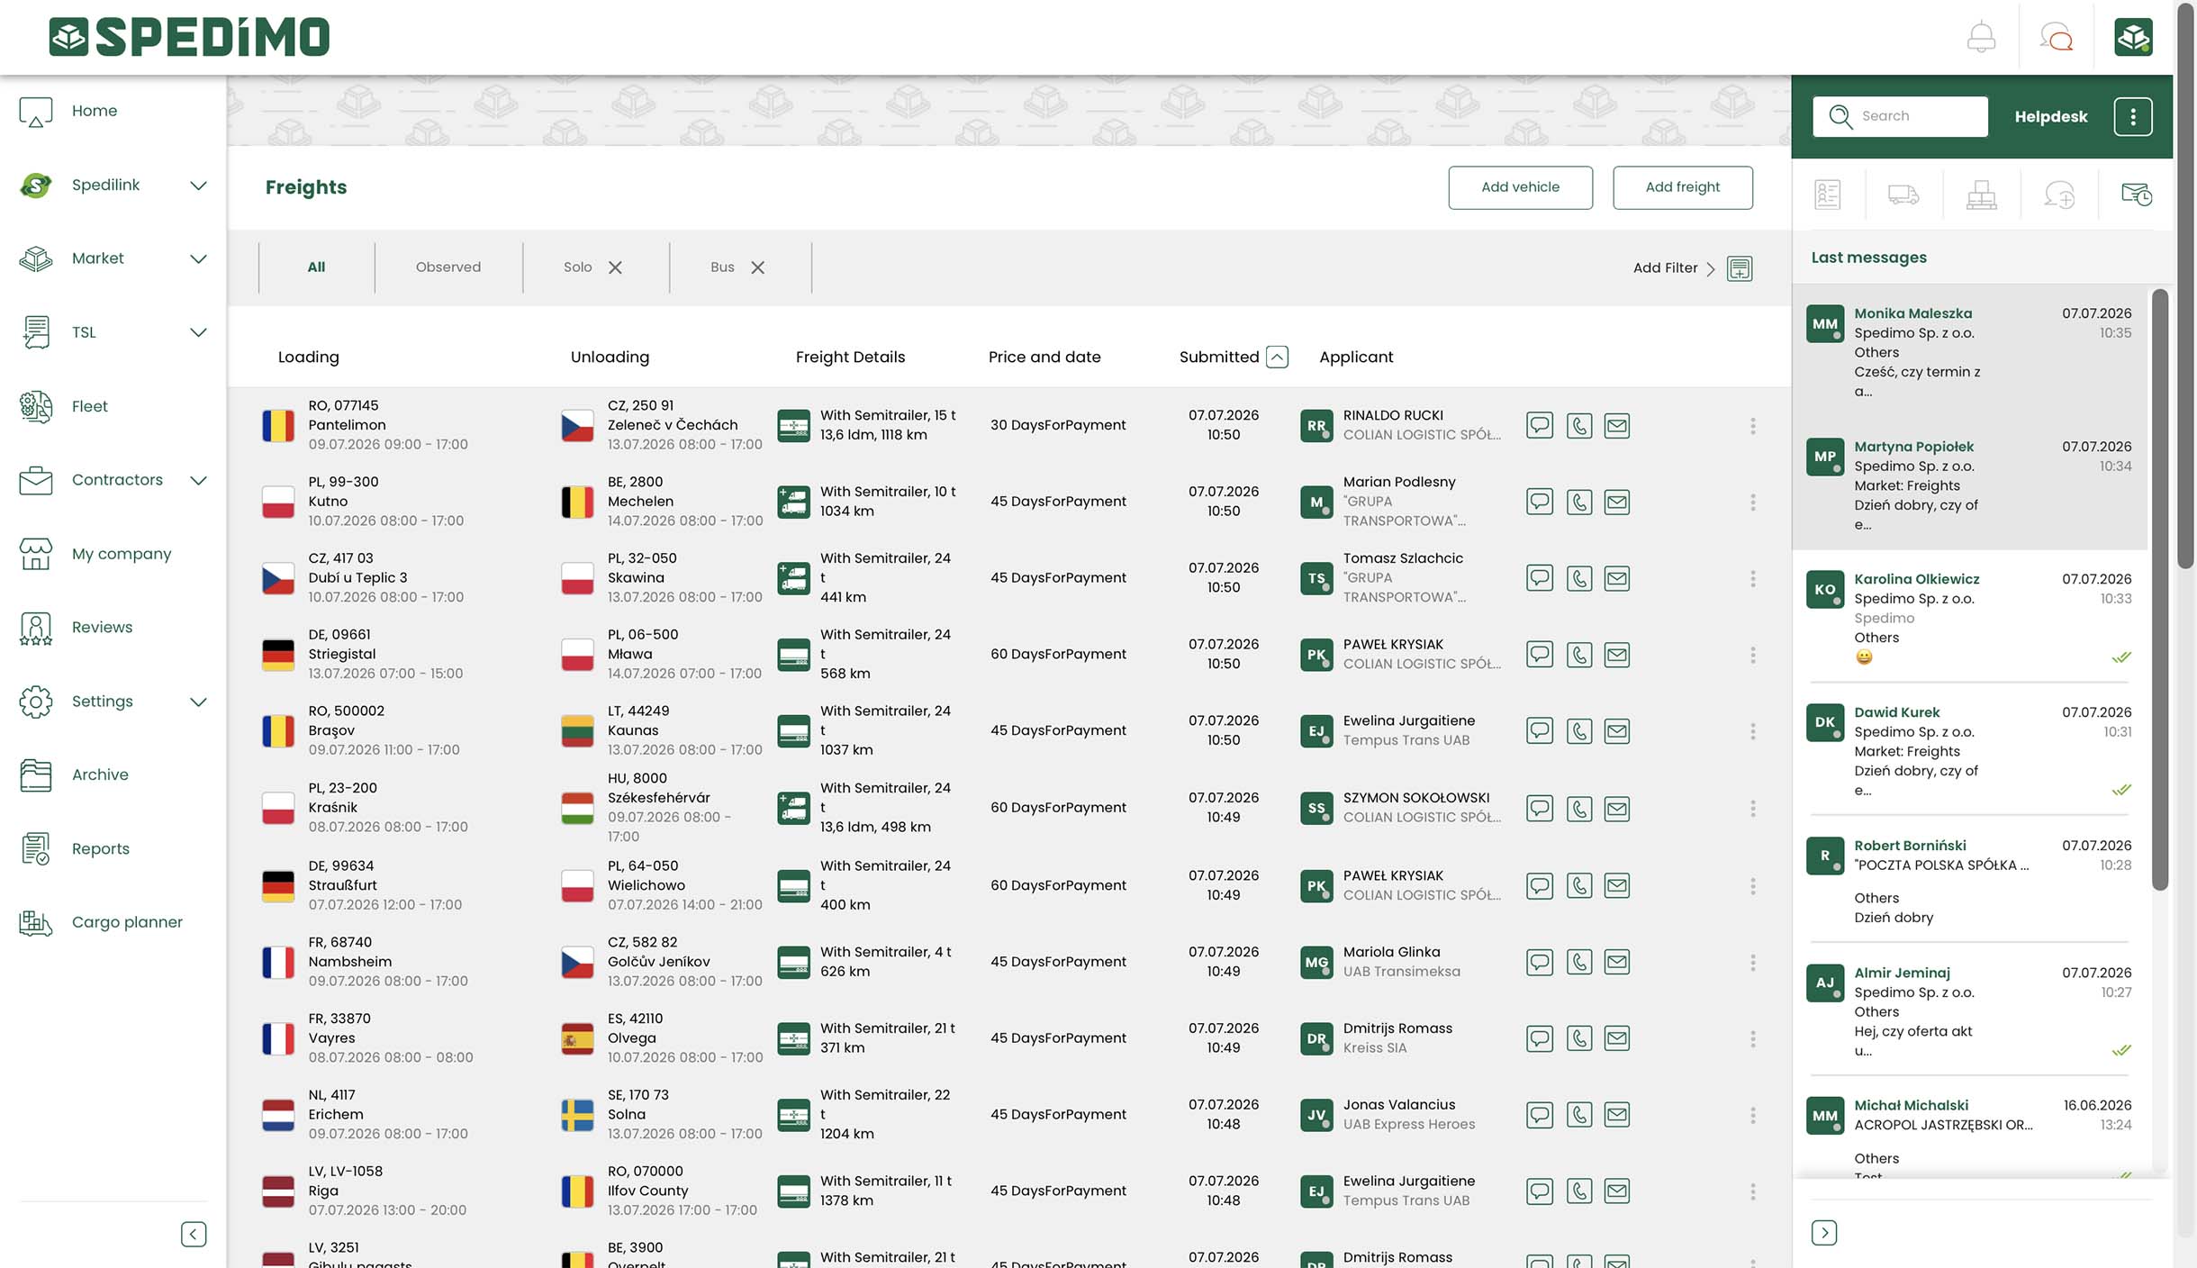
Task: Remove the Solo filter
Action: pos(615,267)
